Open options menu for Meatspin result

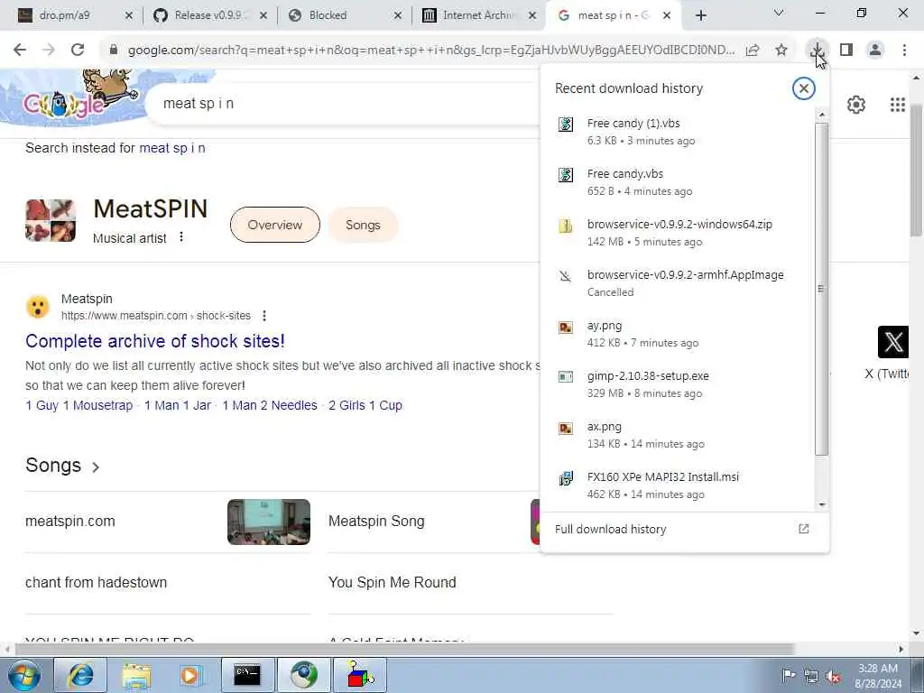(x=264, y=316)
